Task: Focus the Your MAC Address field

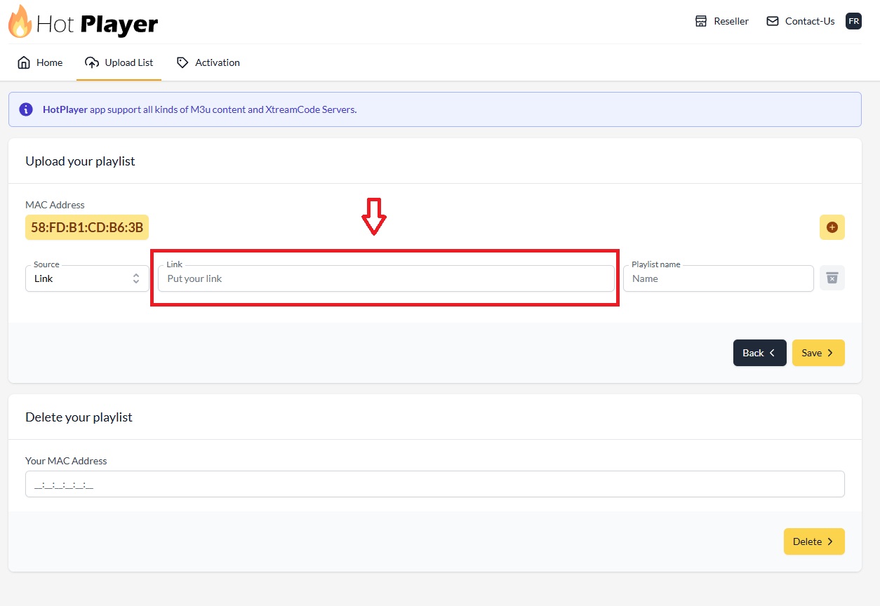Action: 435,484
